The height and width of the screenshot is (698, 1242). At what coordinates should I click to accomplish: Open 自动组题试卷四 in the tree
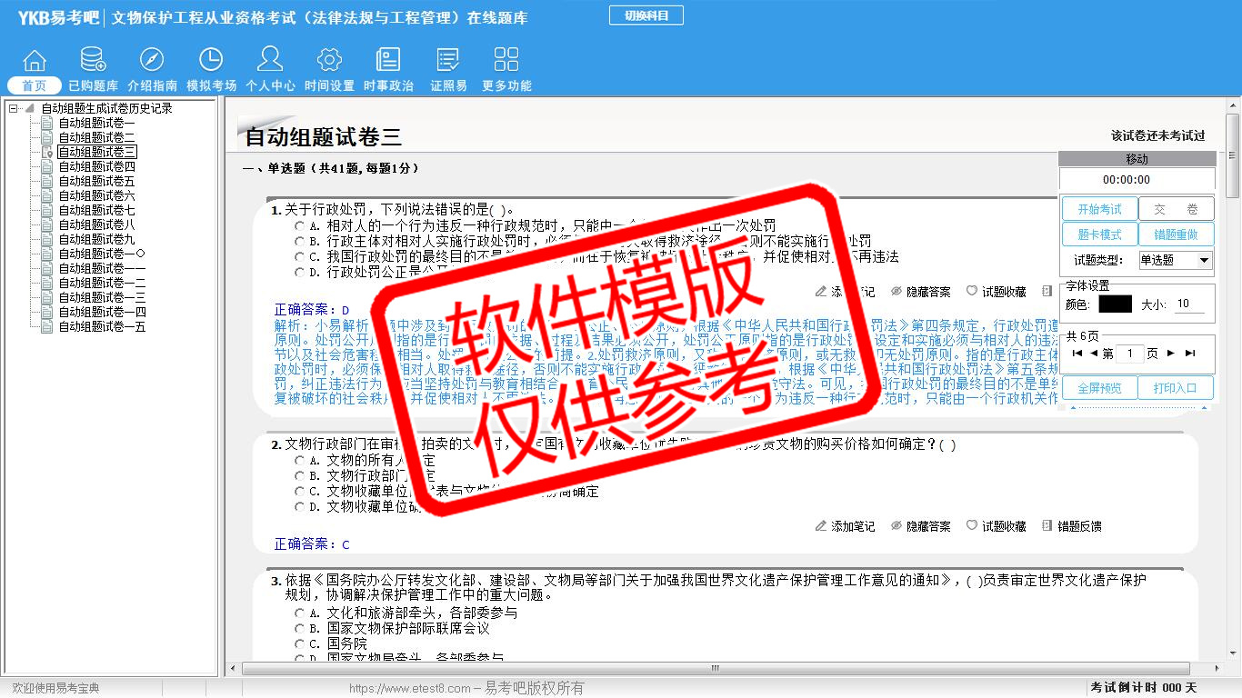(96, 166)
